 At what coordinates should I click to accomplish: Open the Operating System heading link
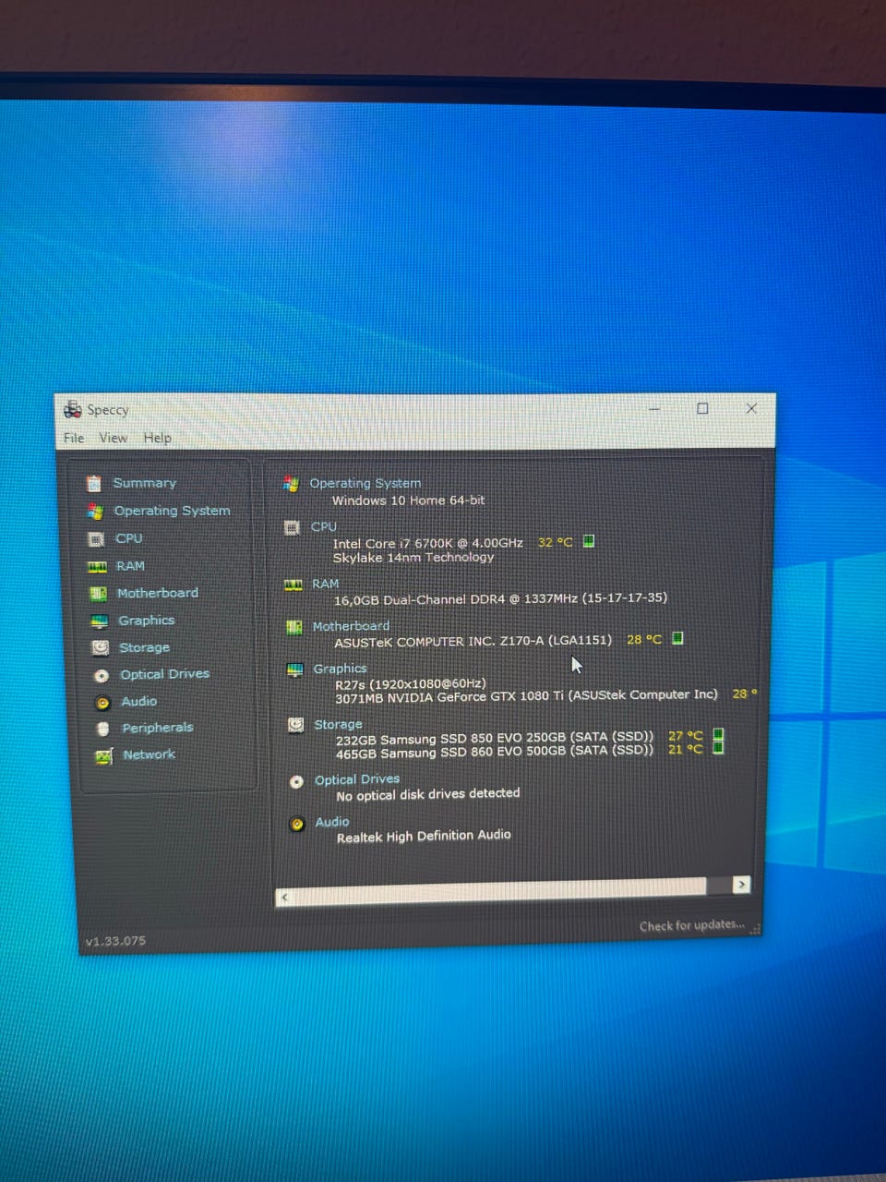pos(365,483)
